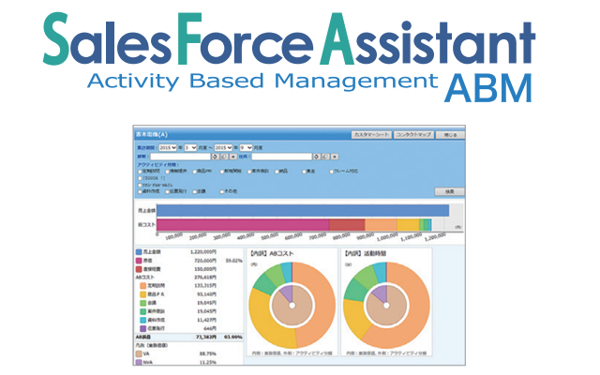Click the 11,427円 value
Viewport: 600px width, 375px height.
(206, 320)
